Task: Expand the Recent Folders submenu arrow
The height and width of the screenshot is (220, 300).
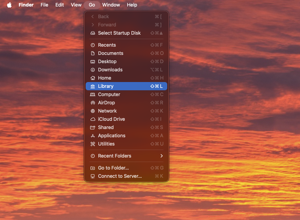Action: point(161,156)
